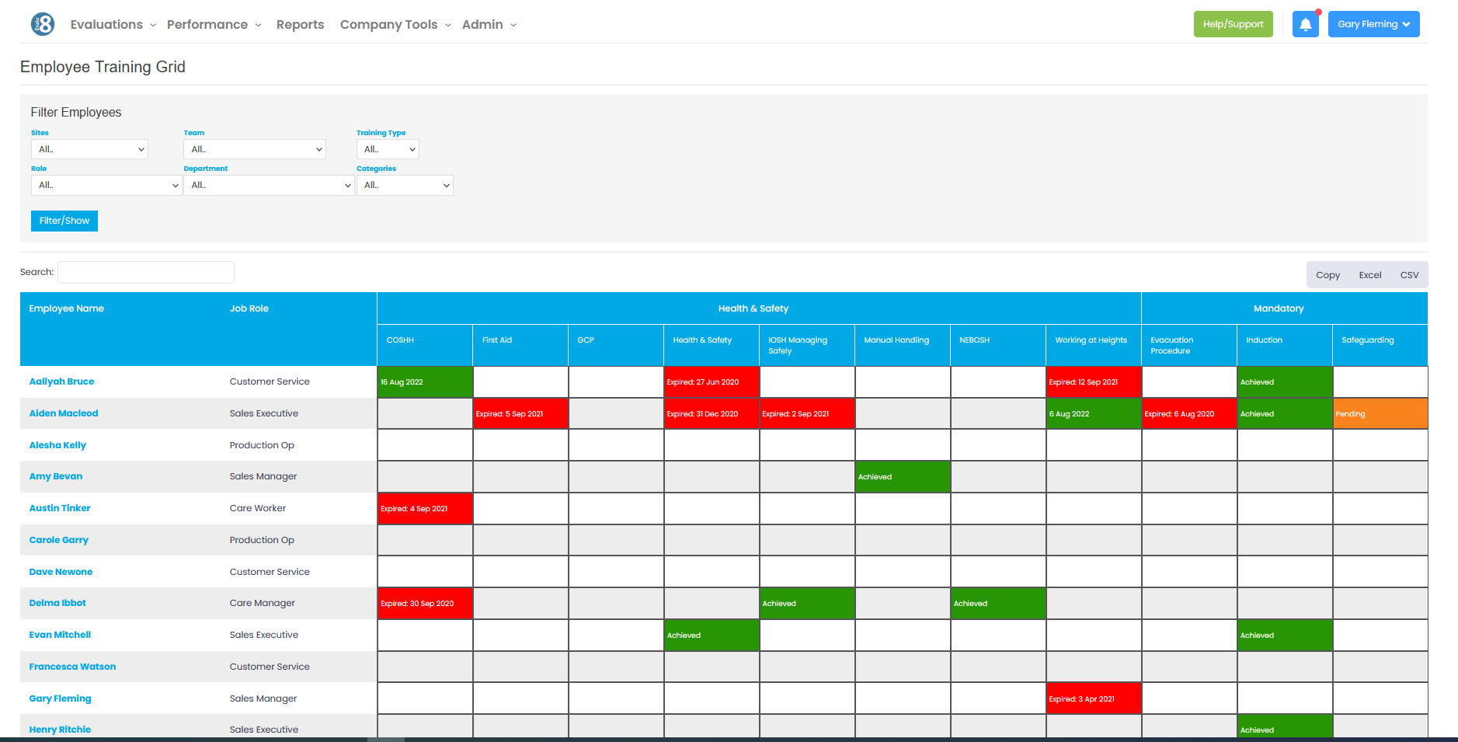1458x742 pixels.
Task: Open the Categories filter dropdown
Action: tap(405, 185)
